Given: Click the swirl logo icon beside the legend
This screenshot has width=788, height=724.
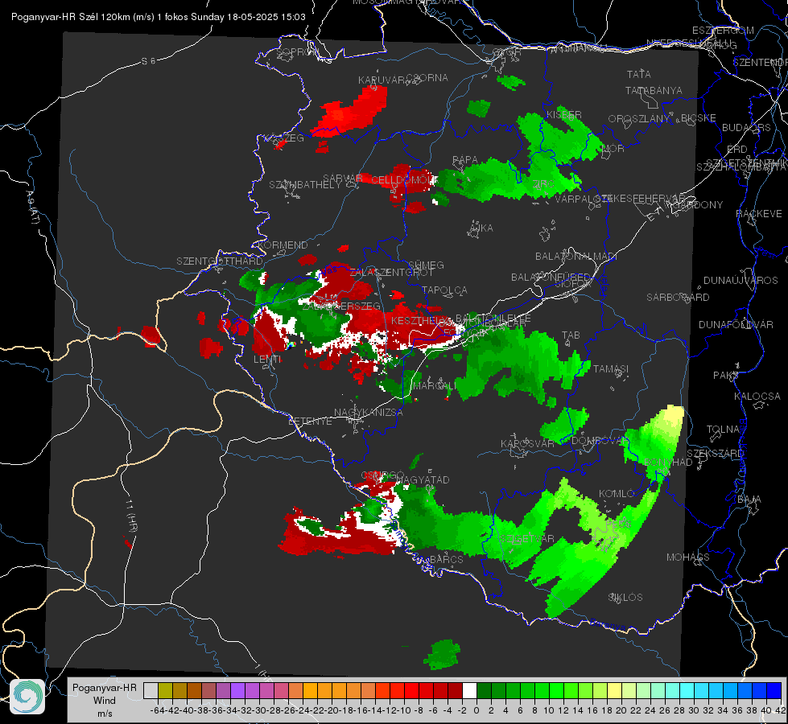Looking at the screenshot, I should pos(27,696).
